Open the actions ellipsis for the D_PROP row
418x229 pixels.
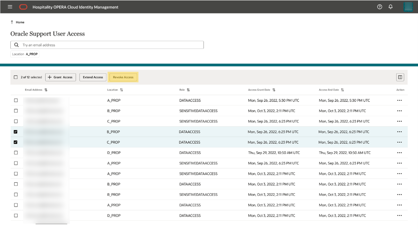tap(400, 152)
